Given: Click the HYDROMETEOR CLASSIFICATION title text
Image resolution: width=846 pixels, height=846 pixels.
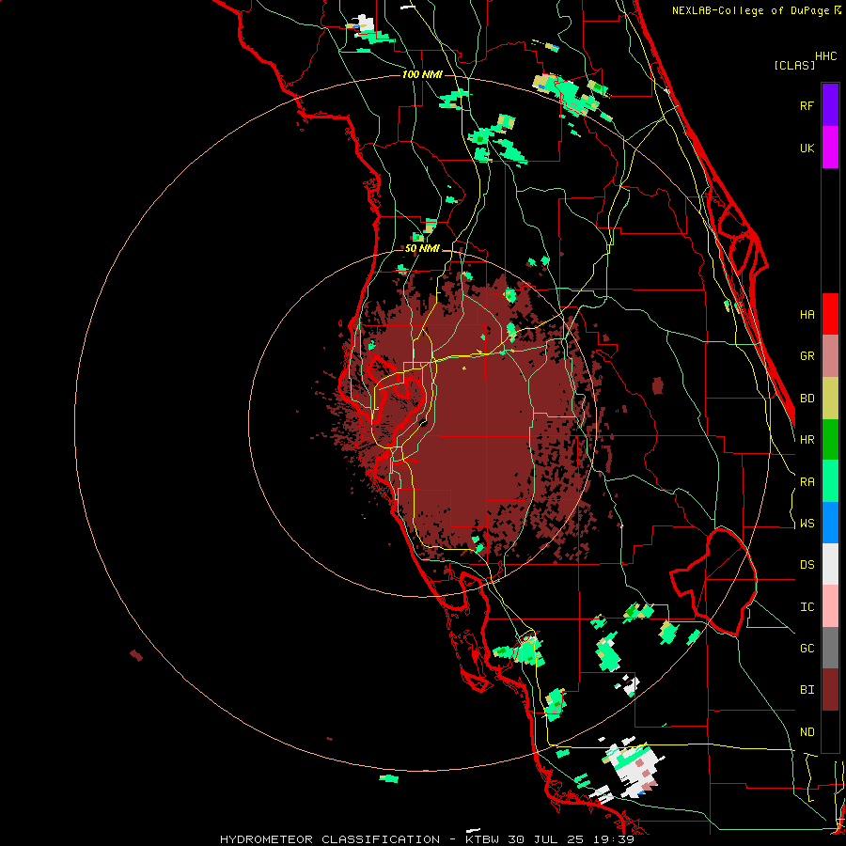Looking at the screenshot, I should [x=330, y=839].
